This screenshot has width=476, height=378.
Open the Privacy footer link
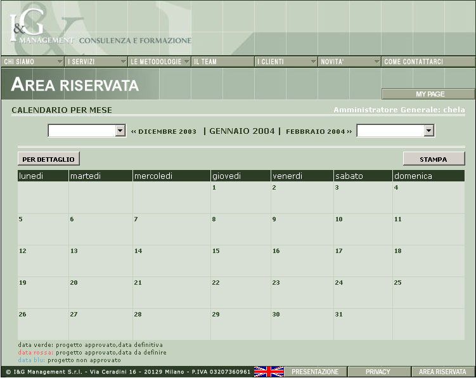point(378,372)
